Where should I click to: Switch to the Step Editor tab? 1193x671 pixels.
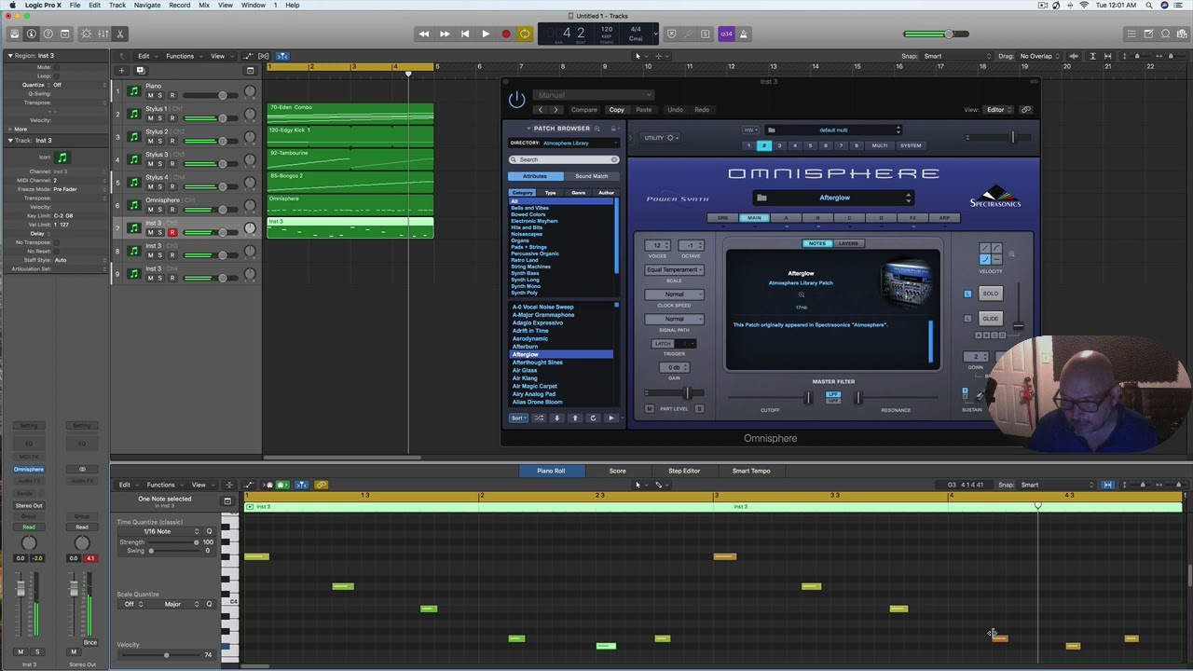[x=684, y=471]
